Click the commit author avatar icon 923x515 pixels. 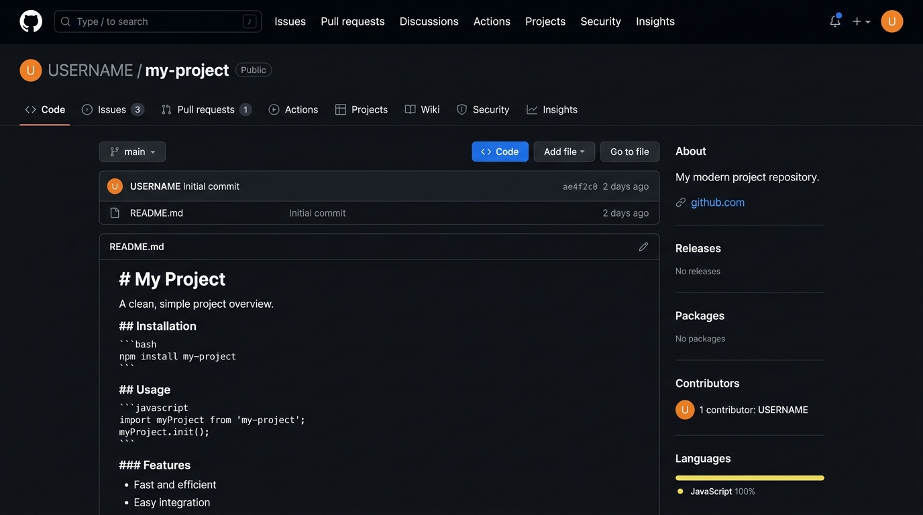pos(115,186)
